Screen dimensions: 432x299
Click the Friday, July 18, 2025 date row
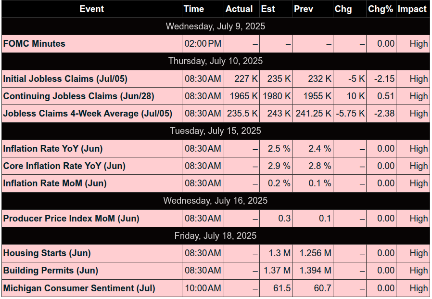pyautogui.click(x=216, y=236)
